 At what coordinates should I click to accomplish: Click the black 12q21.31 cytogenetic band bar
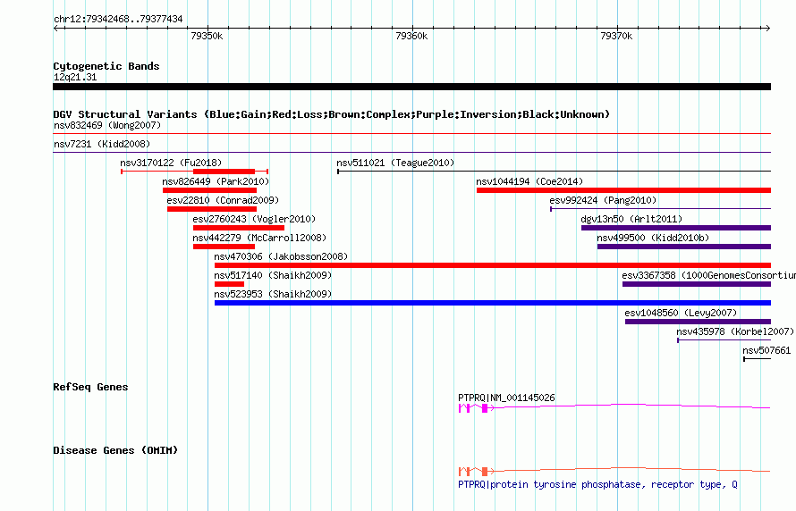pyautogui.click(x=411, y=87)
